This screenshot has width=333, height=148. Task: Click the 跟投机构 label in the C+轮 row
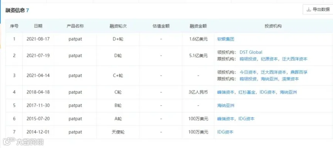pos(226,79)
